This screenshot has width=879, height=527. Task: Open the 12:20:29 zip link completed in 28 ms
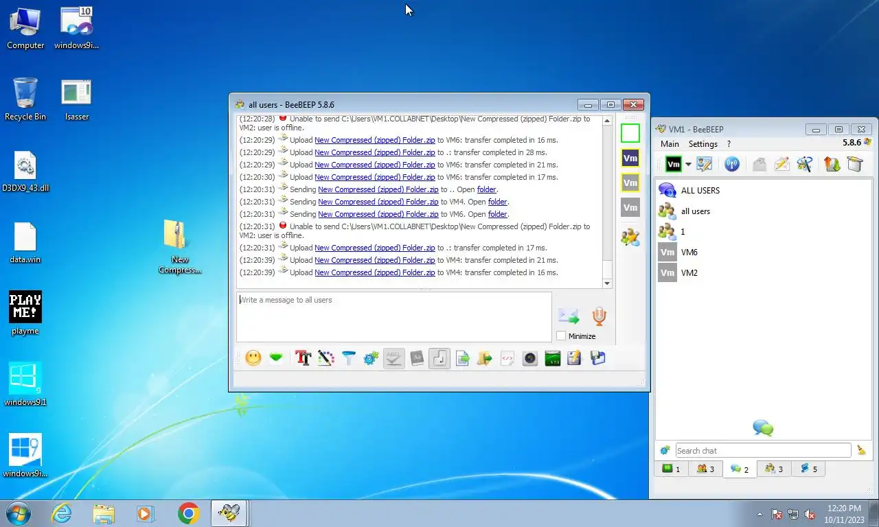point(374,152)
